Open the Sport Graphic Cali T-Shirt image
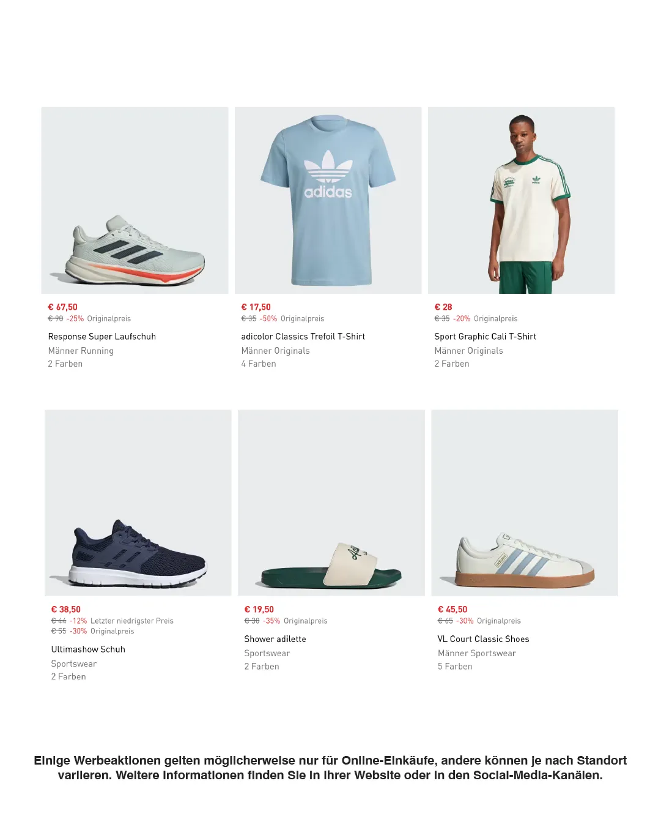 click(x=522, y=200)
